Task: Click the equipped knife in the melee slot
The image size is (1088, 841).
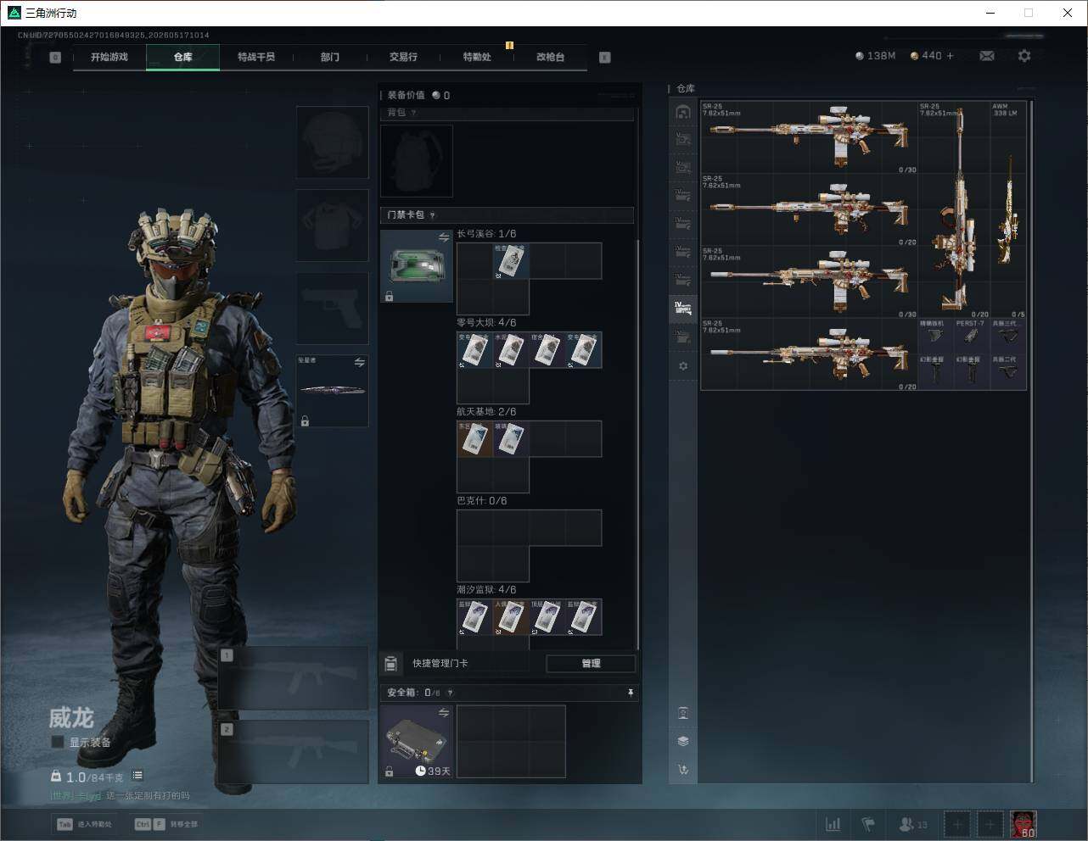Action: pos(332,391)
